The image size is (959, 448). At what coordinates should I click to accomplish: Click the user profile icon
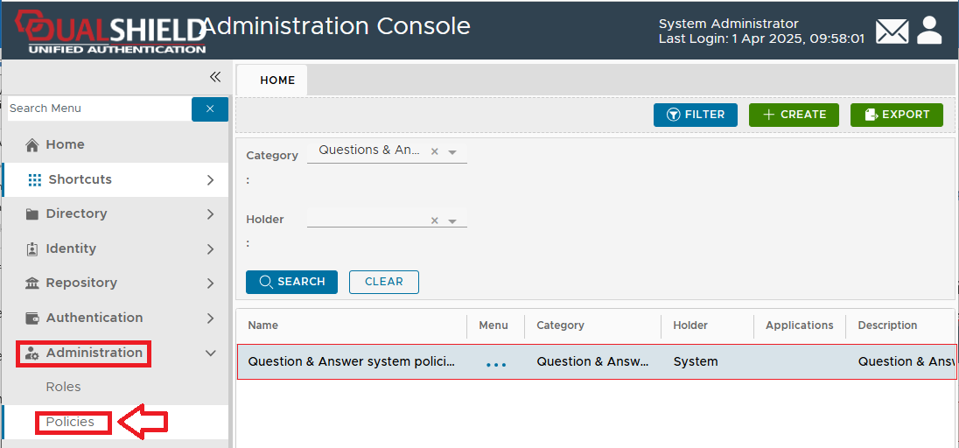point(929,31)
